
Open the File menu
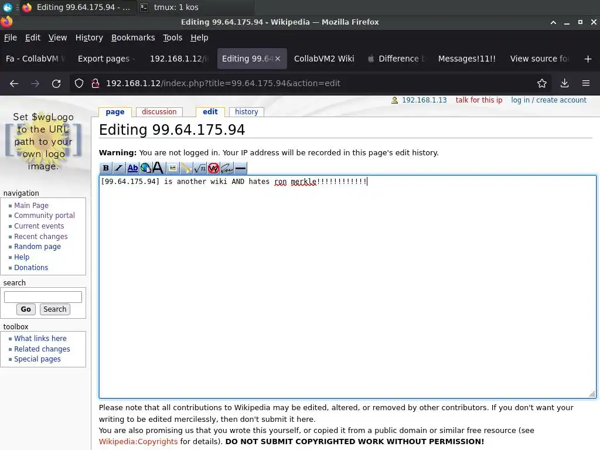[11, 37]
